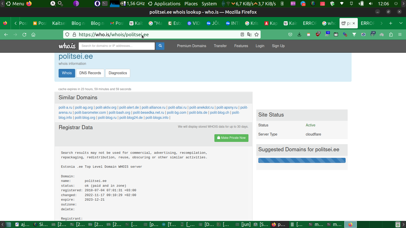The width and height of the screenshot is (406, 228).
Task: Open the extensions puzzle-piece menu
Action: pyautogui.click(x=391, y=34)
